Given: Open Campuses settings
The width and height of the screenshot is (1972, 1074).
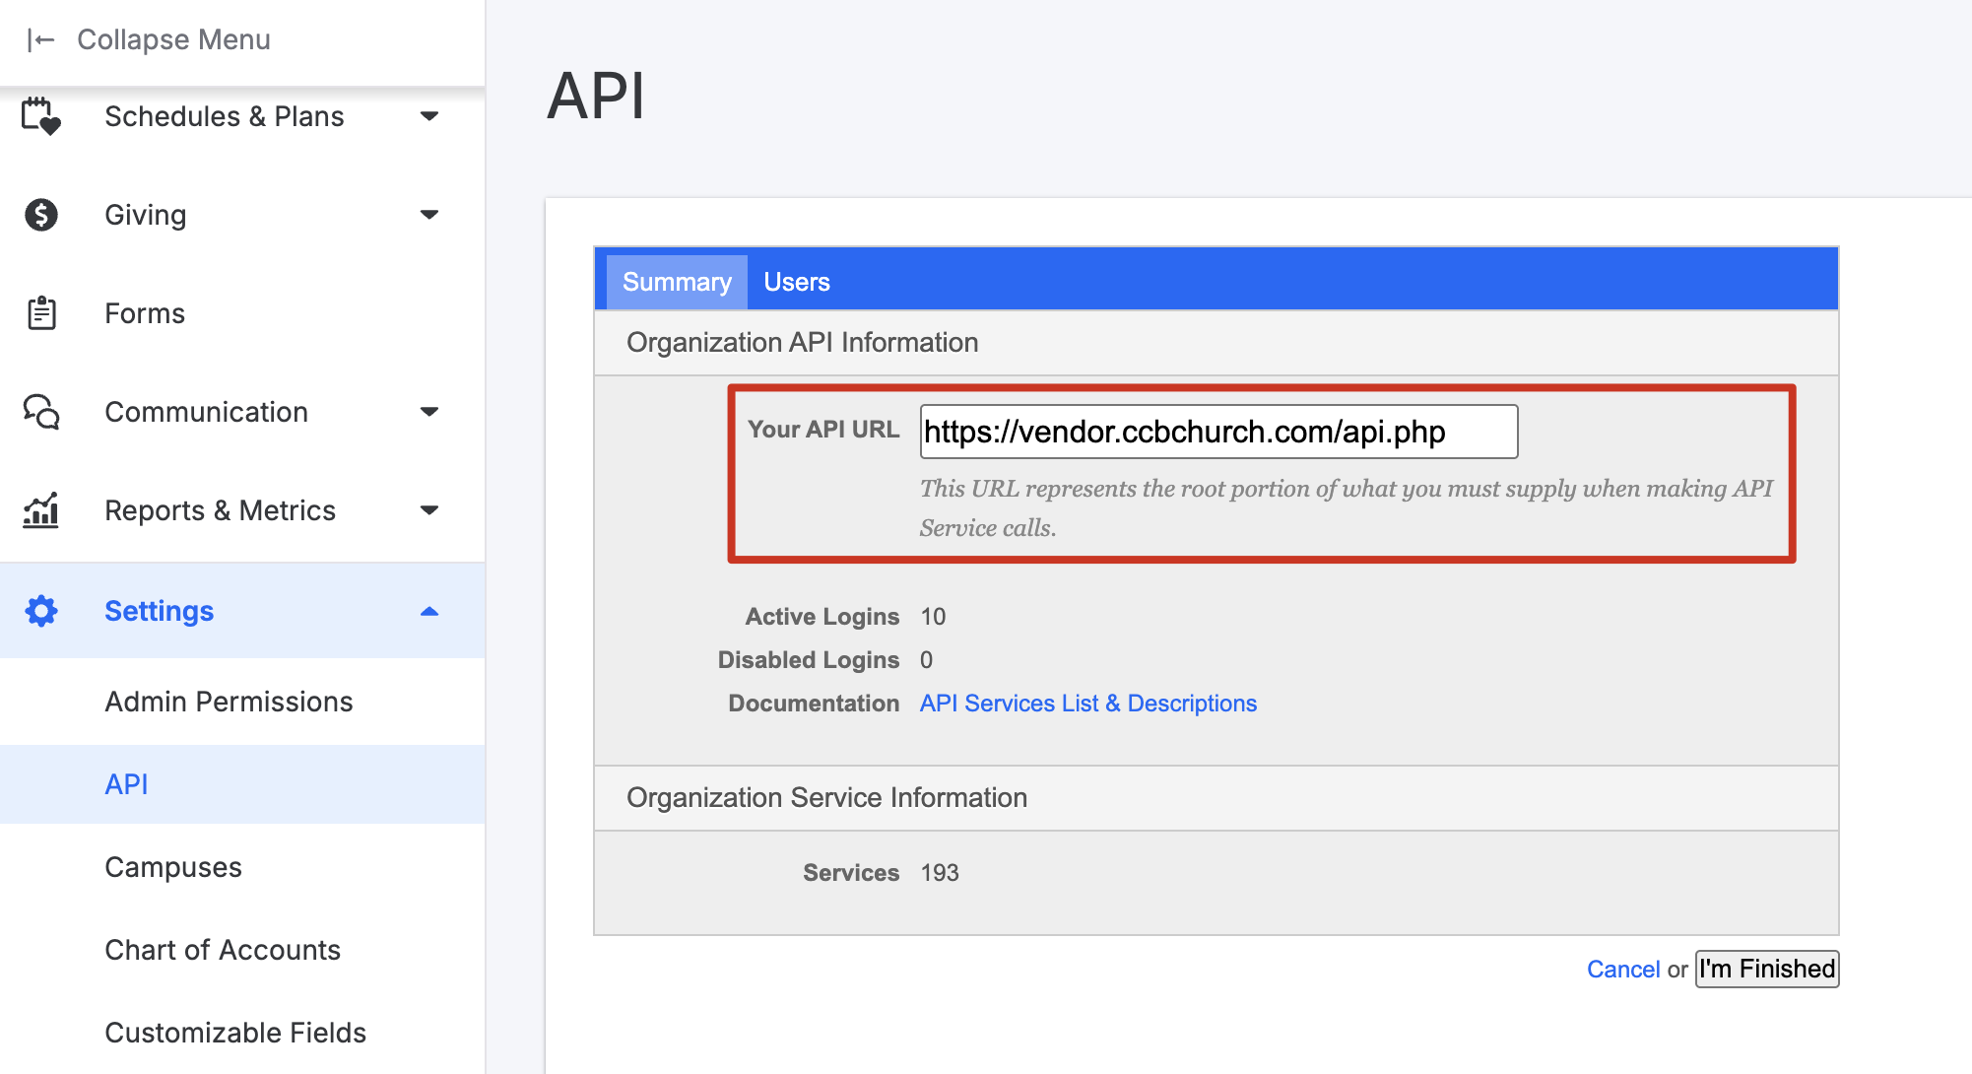Looking at the screenshot, I should 173,867.
